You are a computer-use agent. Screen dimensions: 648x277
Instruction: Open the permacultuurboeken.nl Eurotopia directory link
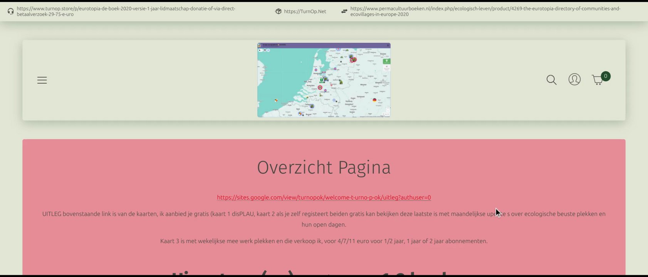click(485, 11)
